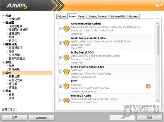Select Advanced Audio Coding plugin title
This screenshot has height=122, width=164.
pyautogui.click(x=86, y=24)
